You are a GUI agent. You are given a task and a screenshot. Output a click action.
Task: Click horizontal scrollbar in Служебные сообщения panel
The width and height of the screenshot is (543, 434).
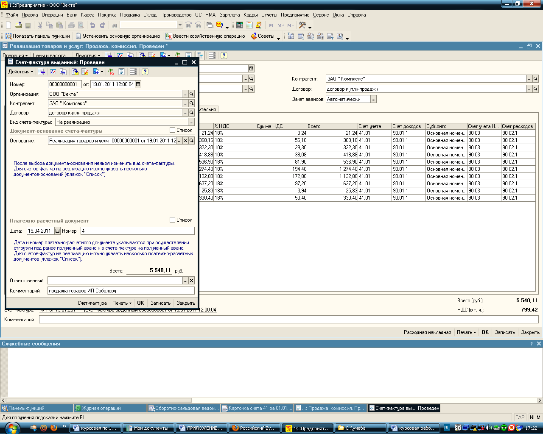point(98,400)
